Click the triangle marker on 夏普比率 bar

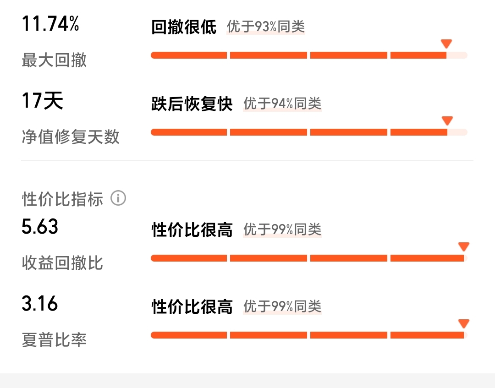click(464, 324)
